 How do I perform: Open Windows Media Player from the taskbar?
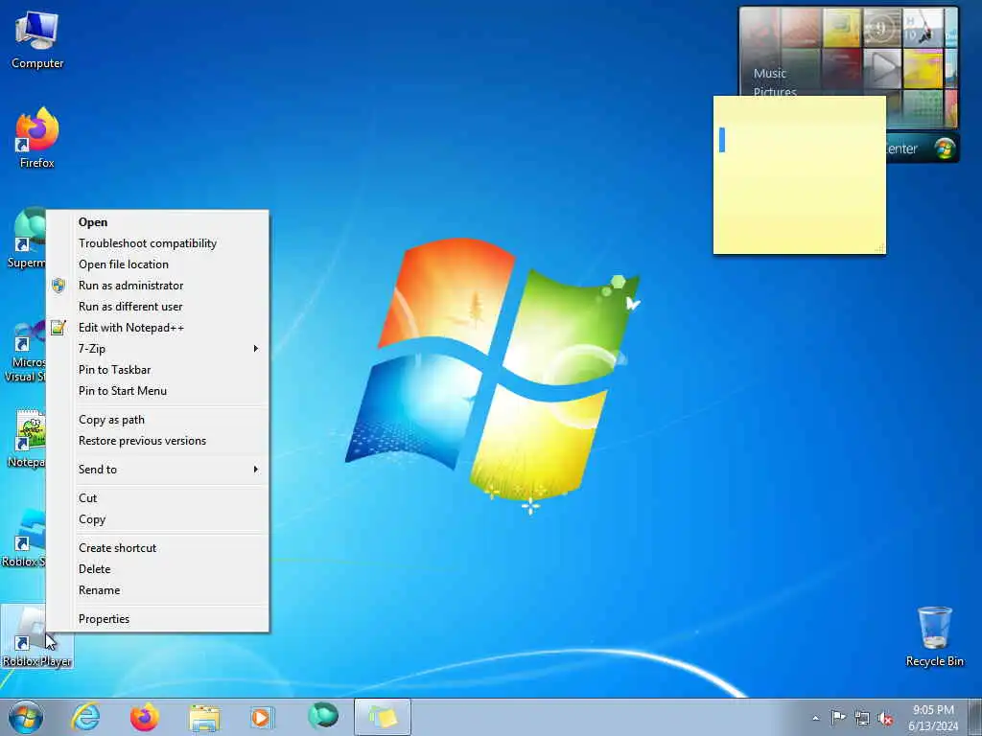pyautogui.click(x=262, y=717)
